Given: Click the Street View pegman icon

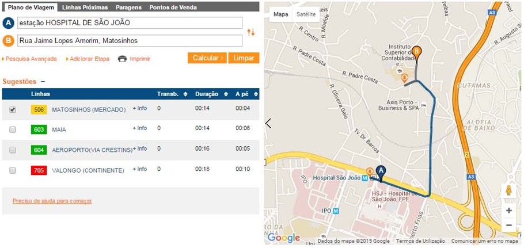Looking at the screenshot, I should 508,190.
